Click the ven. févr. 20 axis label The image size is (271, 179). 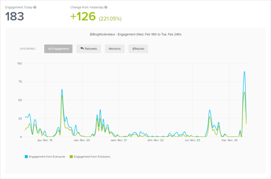[82, 140]
